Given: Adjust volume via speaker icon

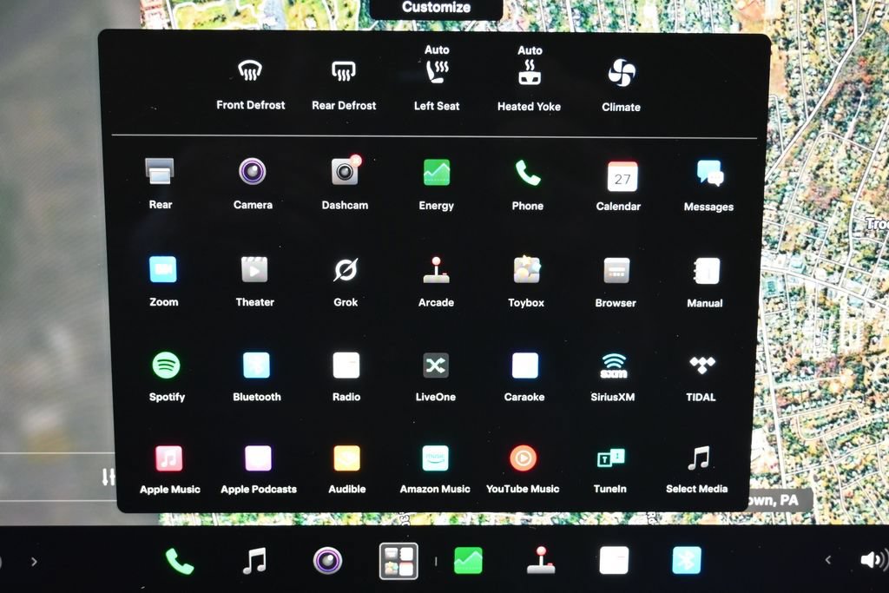Looking at the screenshot, I should (x=873, y=560).
